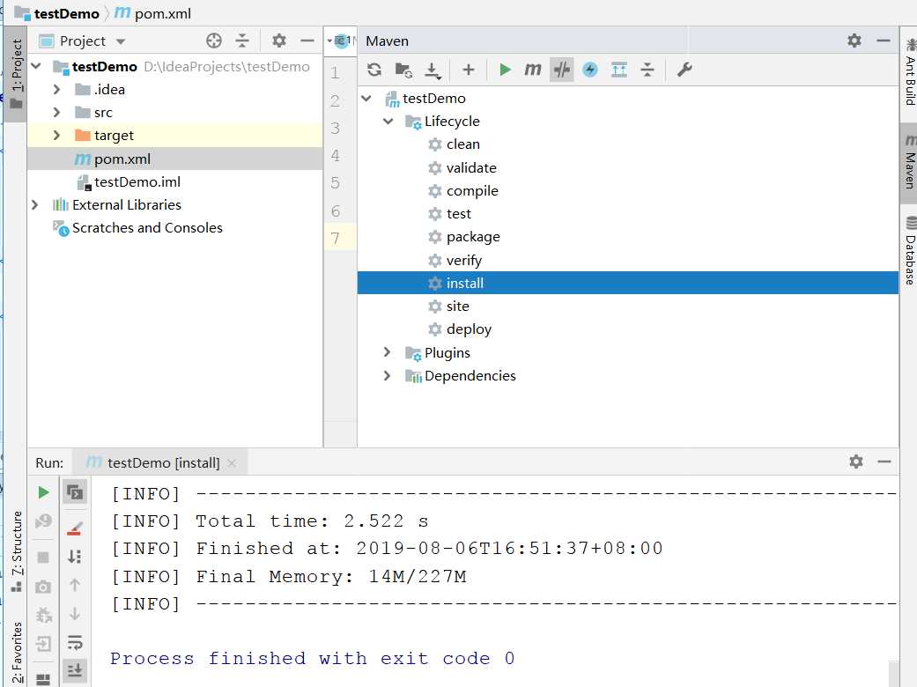Open the 2: Favorites side tab
Viewport: 917px width, 687px height.
coord(17,653)
